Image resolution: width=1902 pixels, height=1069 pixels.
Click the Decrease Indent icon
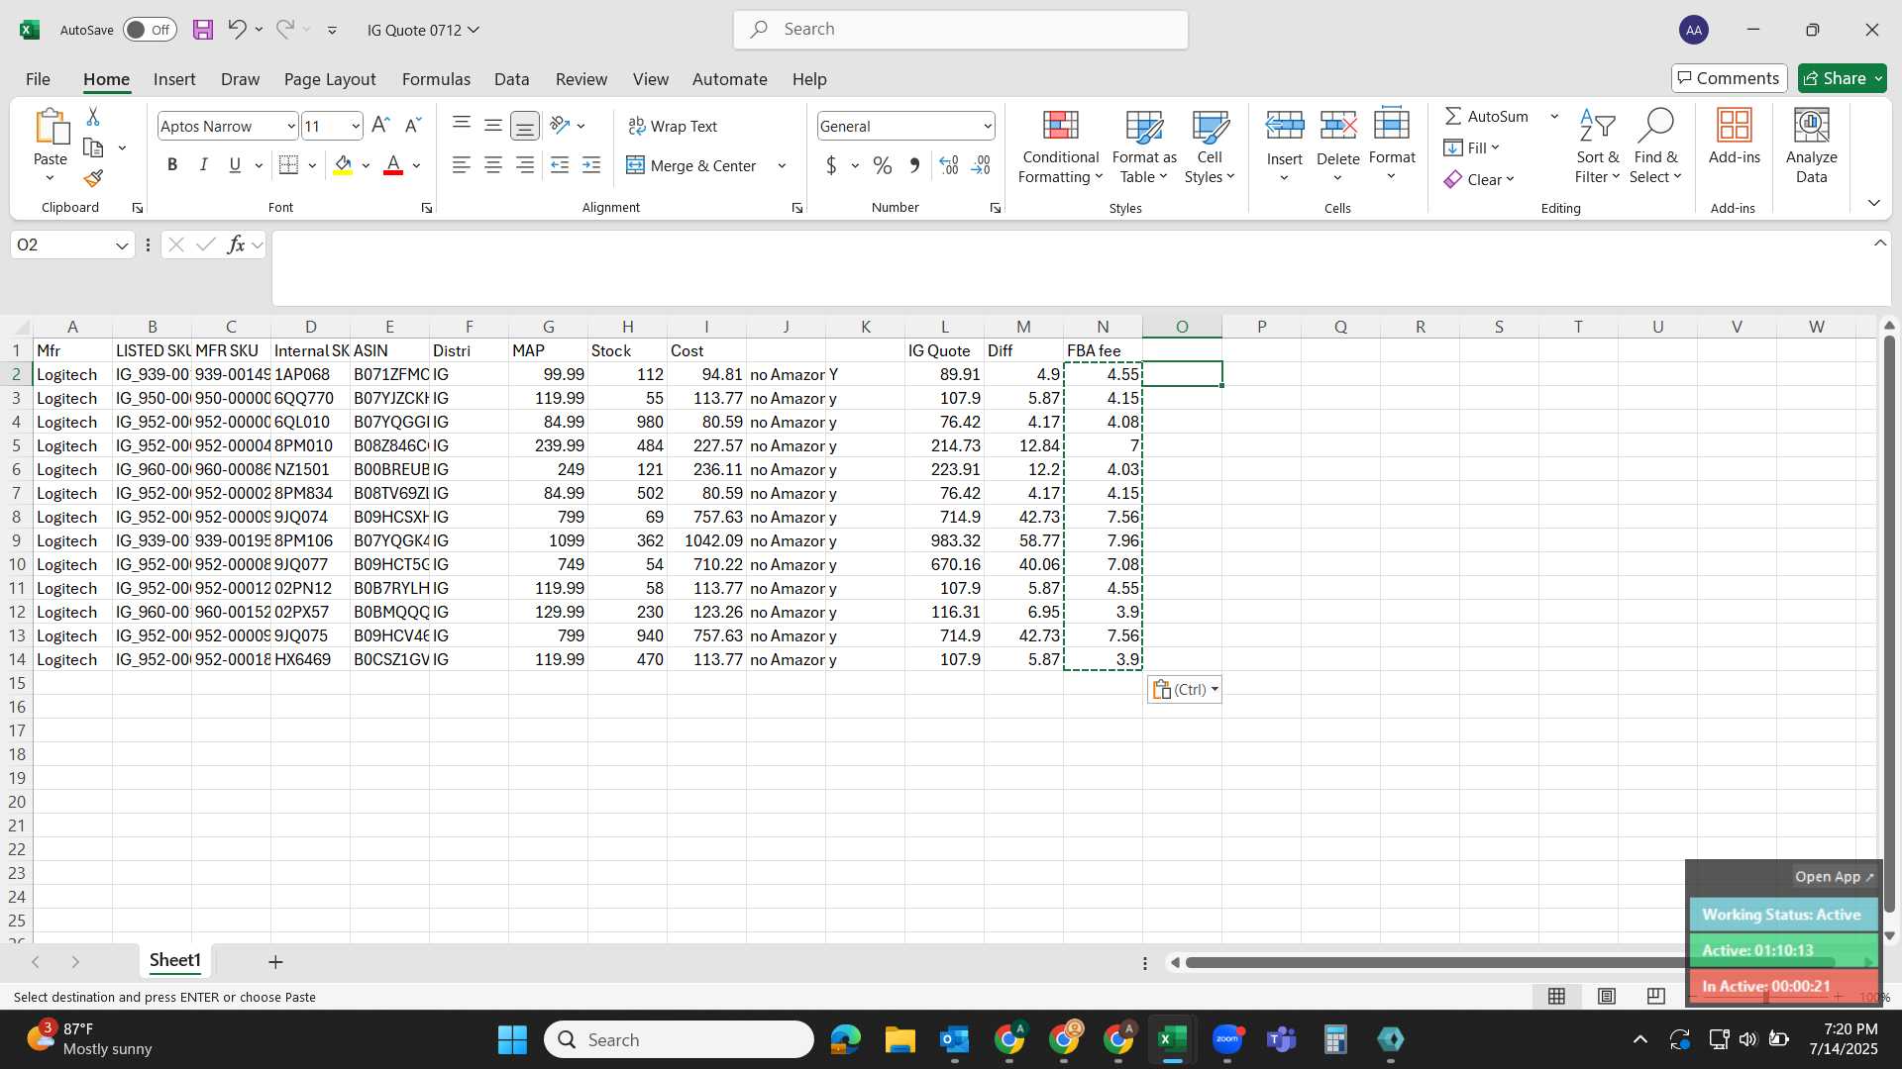[x=560, y=165]
